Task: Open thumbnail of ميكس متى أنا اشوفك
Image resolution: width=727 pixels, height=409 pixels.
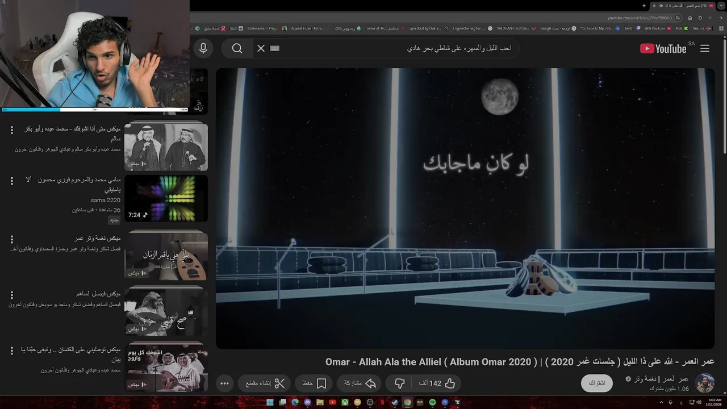Action: pyautogui.click(x=166, y=147)
